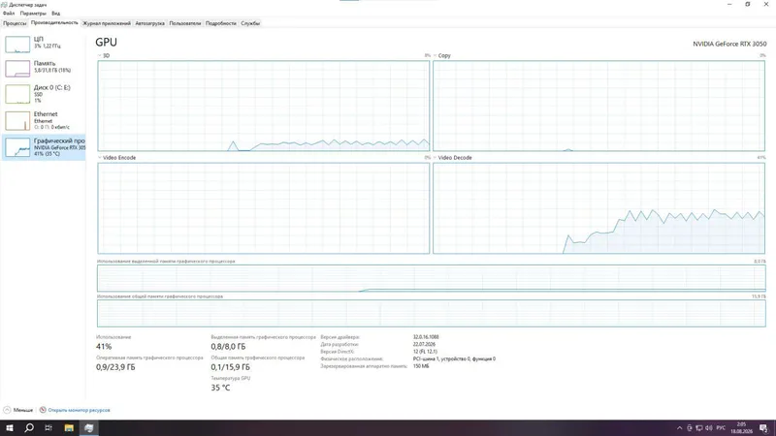Open File Explorer from the taskbar
The image size is (776, 436).
tap(69, 428)
